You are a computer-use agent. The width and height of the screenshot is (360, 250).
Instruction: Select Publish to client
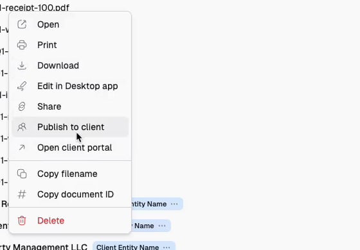(x=70, y=127)
